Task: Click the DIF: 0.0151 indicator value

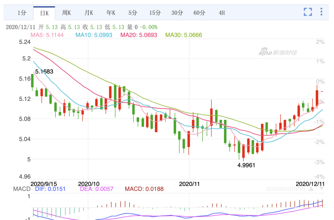Action: coord(50,189)
